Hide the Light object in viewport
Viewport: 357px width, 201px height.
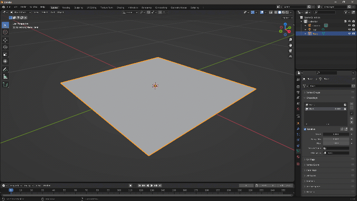click(x=349, y=29)
